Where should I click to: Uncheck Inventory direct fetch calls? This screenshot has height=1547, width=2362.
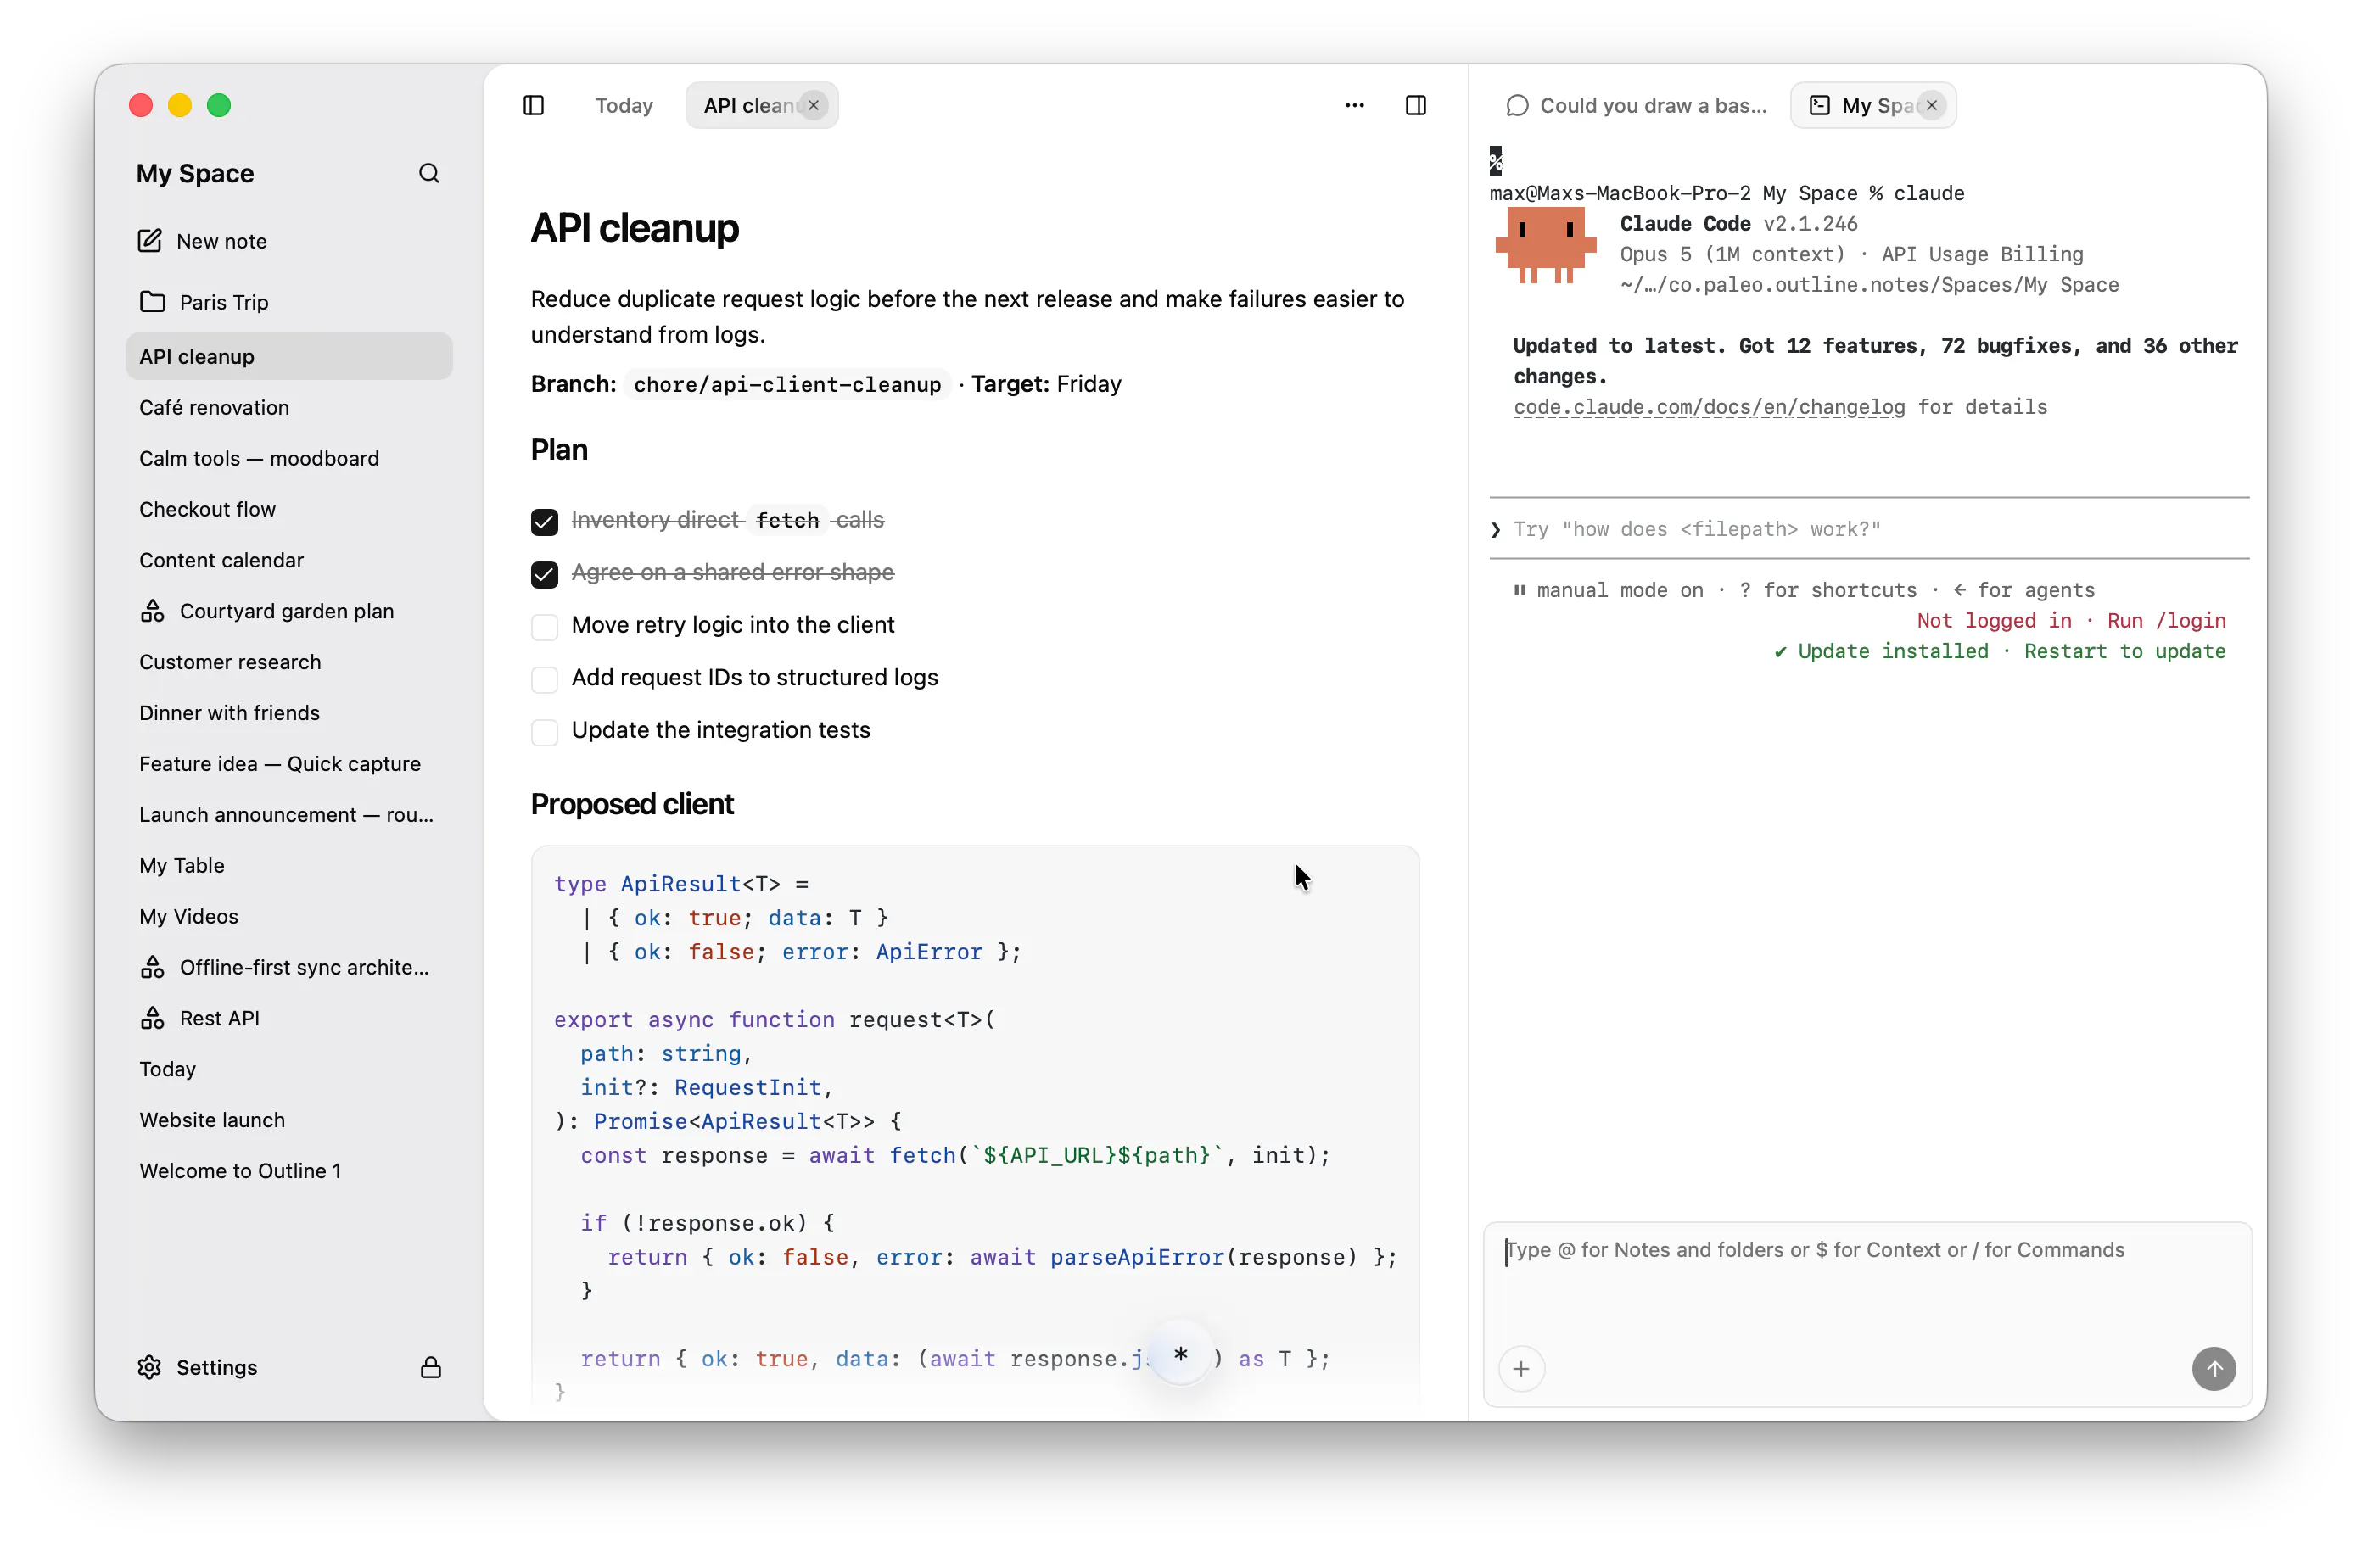tap(545, 522)
